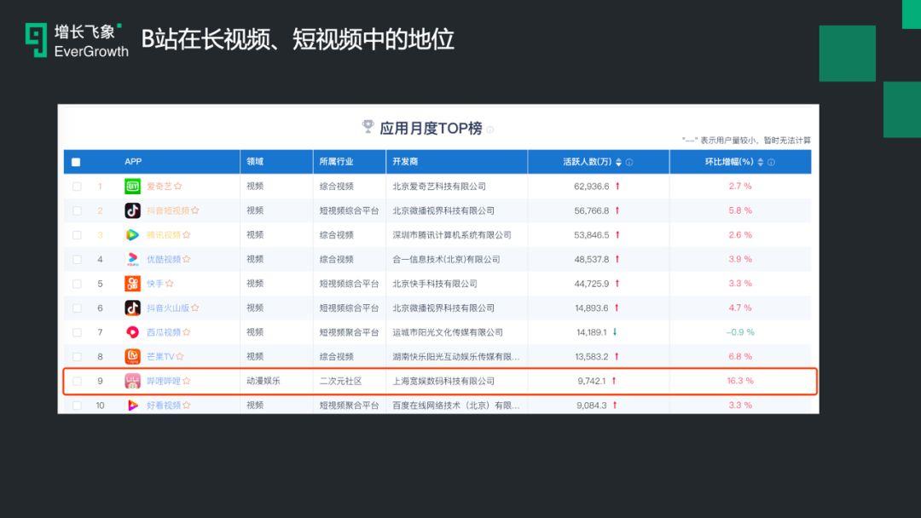Click the Mango TV app icon
Screen dimensions: 921x518
click(132, 357)
